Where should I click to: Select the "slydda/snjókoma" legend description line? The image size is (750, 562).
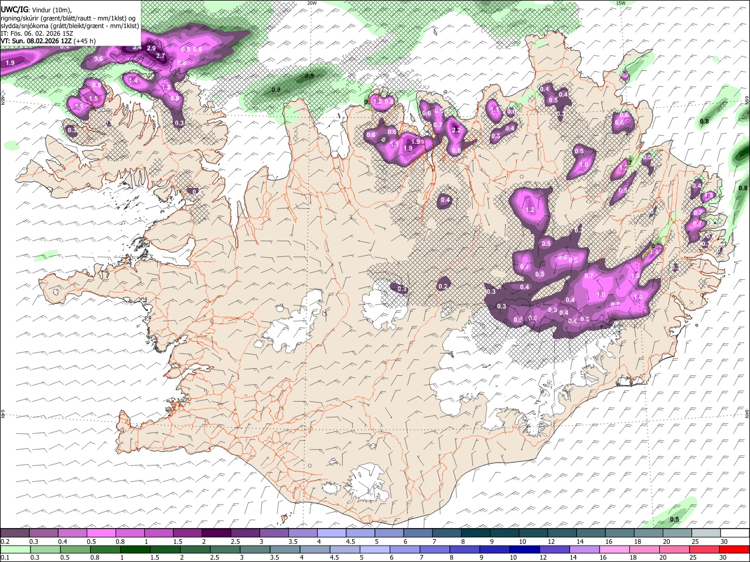70,26
